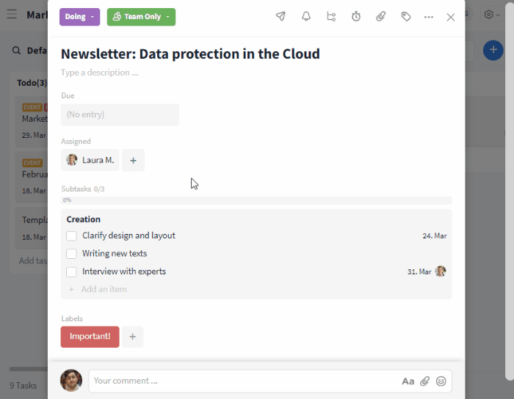
Task: Open the Due date field
Action: tap(120, 114)
